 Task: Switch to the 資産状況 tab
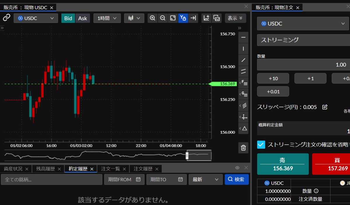click(13, 169)
